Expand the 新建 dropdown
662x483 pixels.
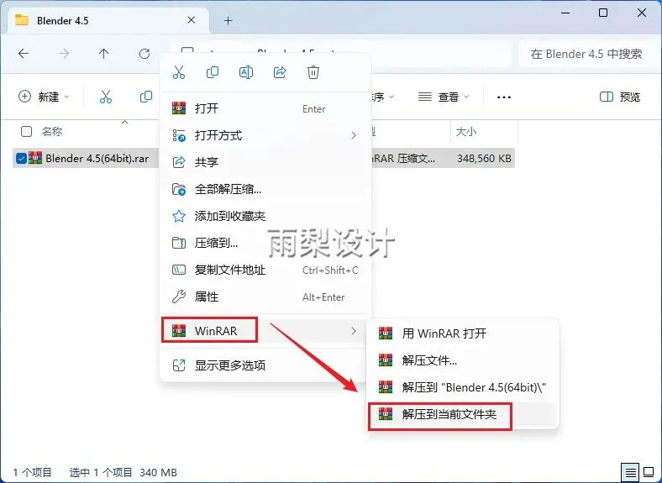[x=44, y=97]
